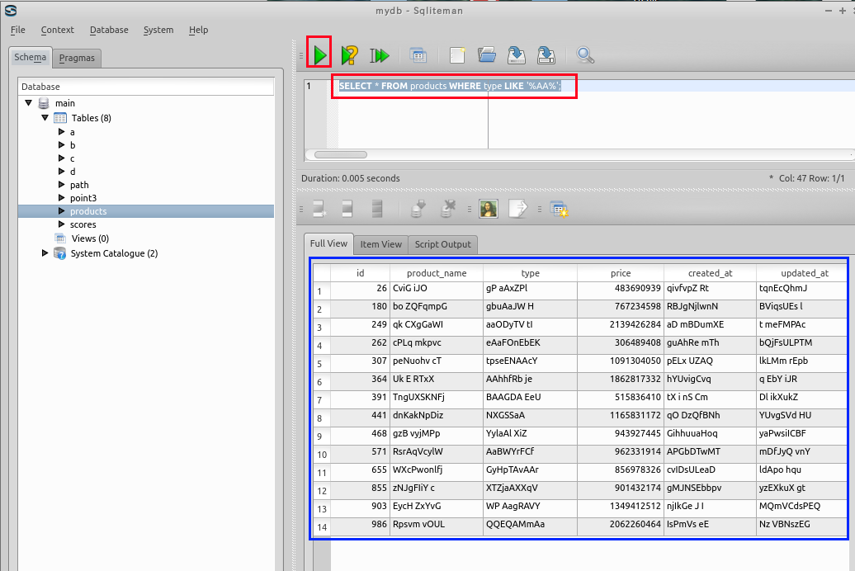The width and height of the screenshot is (855, 571).
Task: Run as script double-arrow icon
Action: (x=380, y=55)
